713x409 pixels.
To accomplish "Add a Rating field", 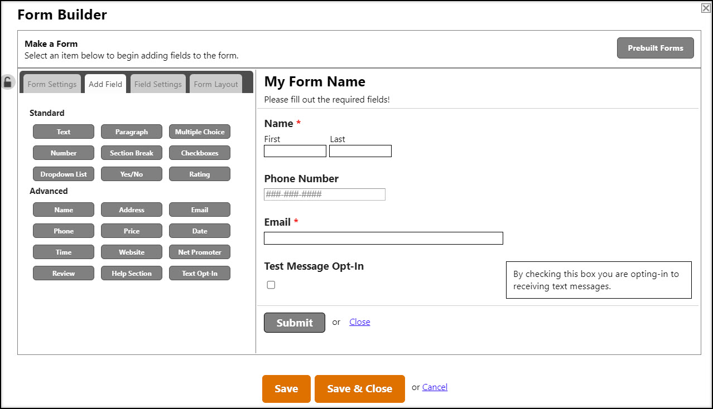I will (x=199, y=174).
